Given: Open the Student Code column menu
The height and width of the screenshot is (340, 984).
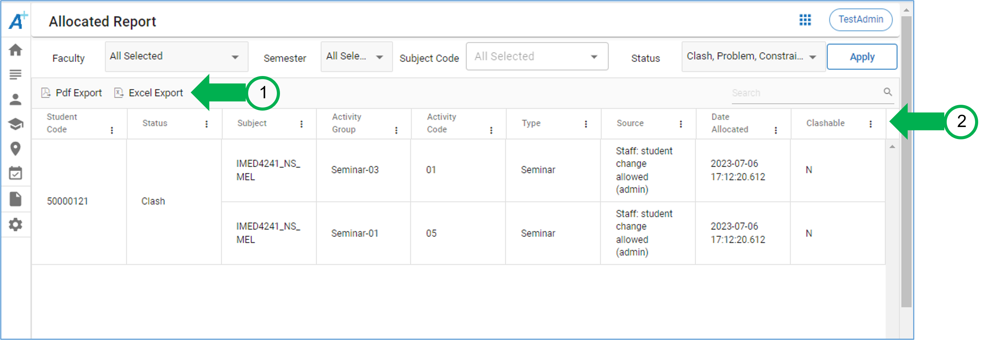Looking at the screenshot, I should [112, 130].
